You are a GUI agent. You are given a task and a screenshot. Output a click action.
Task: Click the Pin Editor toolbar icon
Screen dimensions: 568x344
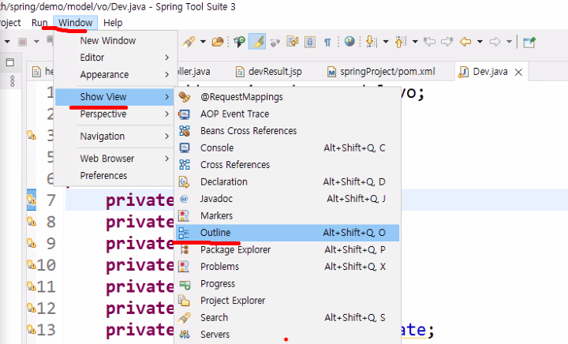(529, 43)
